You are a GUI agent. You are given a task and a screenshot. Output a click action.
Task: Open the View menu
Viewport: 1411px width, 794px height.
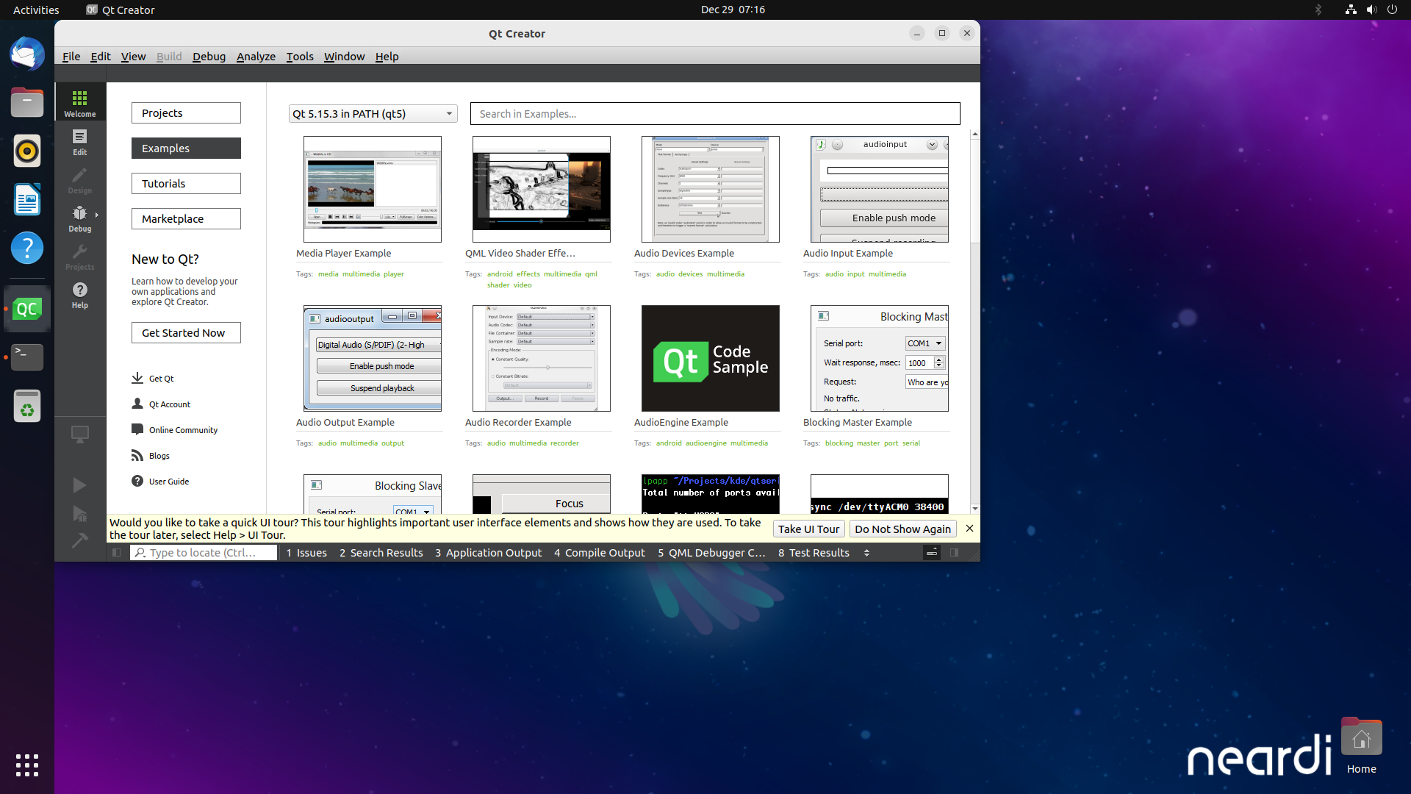point(133,56)
